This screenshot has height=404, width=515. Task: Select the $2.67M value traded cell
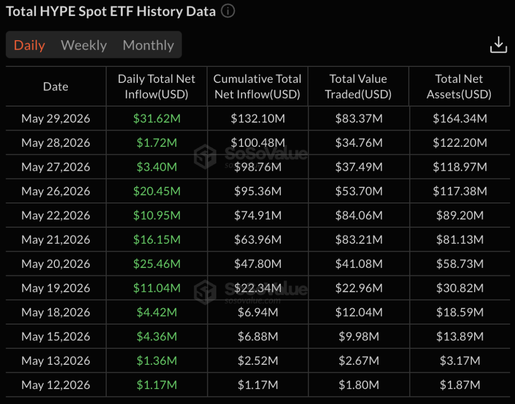tap(359, 361)
